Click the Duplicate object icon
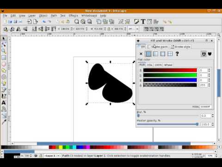 coord(99,22)
